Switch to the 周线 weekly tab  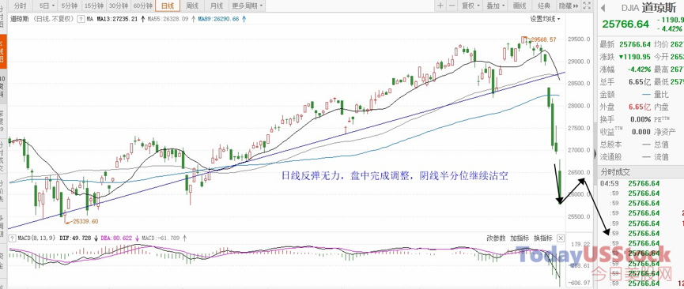point(192,6)
